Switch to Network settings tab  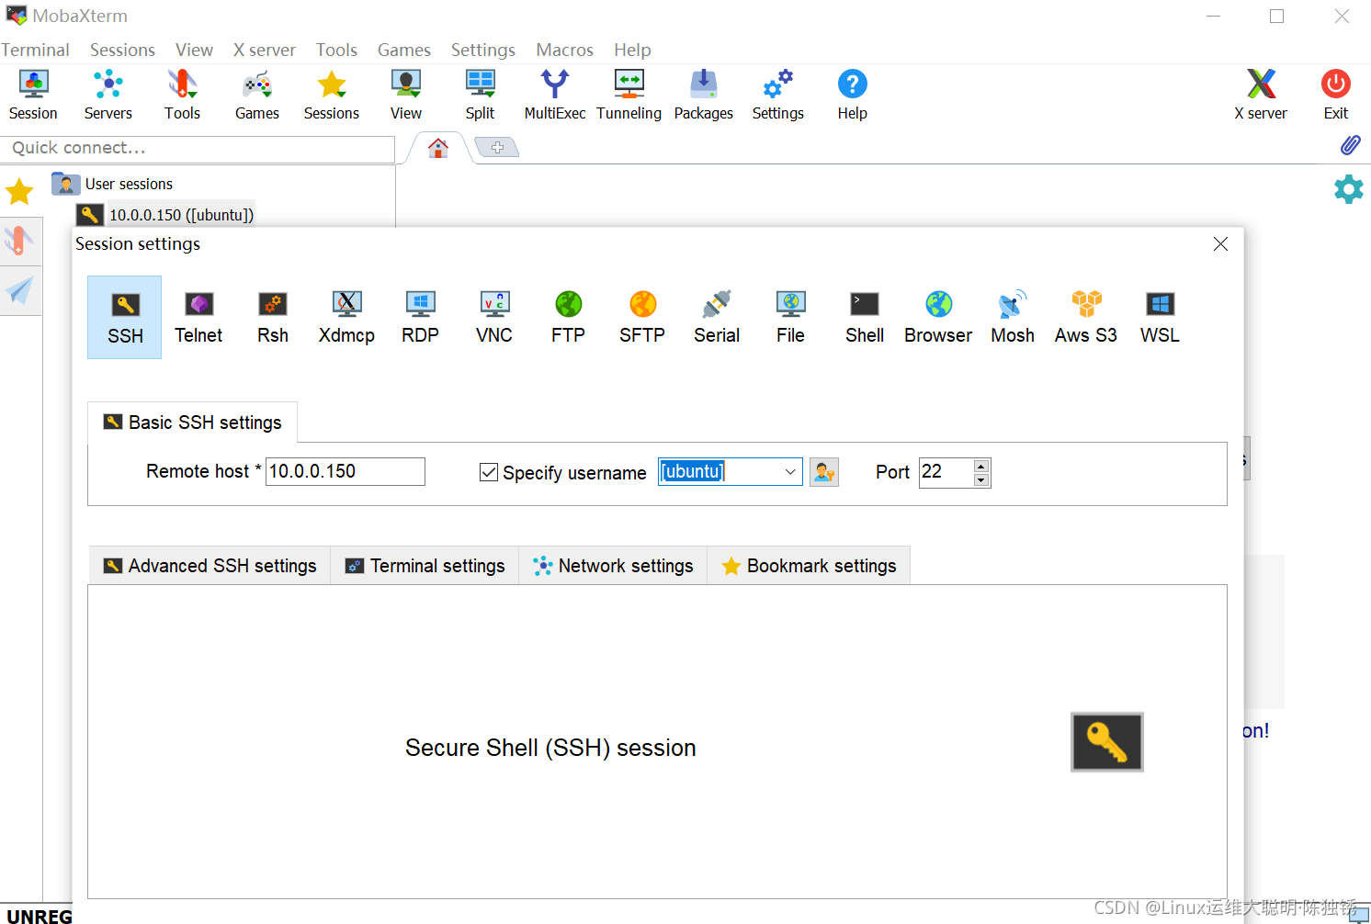pos(613,566)
